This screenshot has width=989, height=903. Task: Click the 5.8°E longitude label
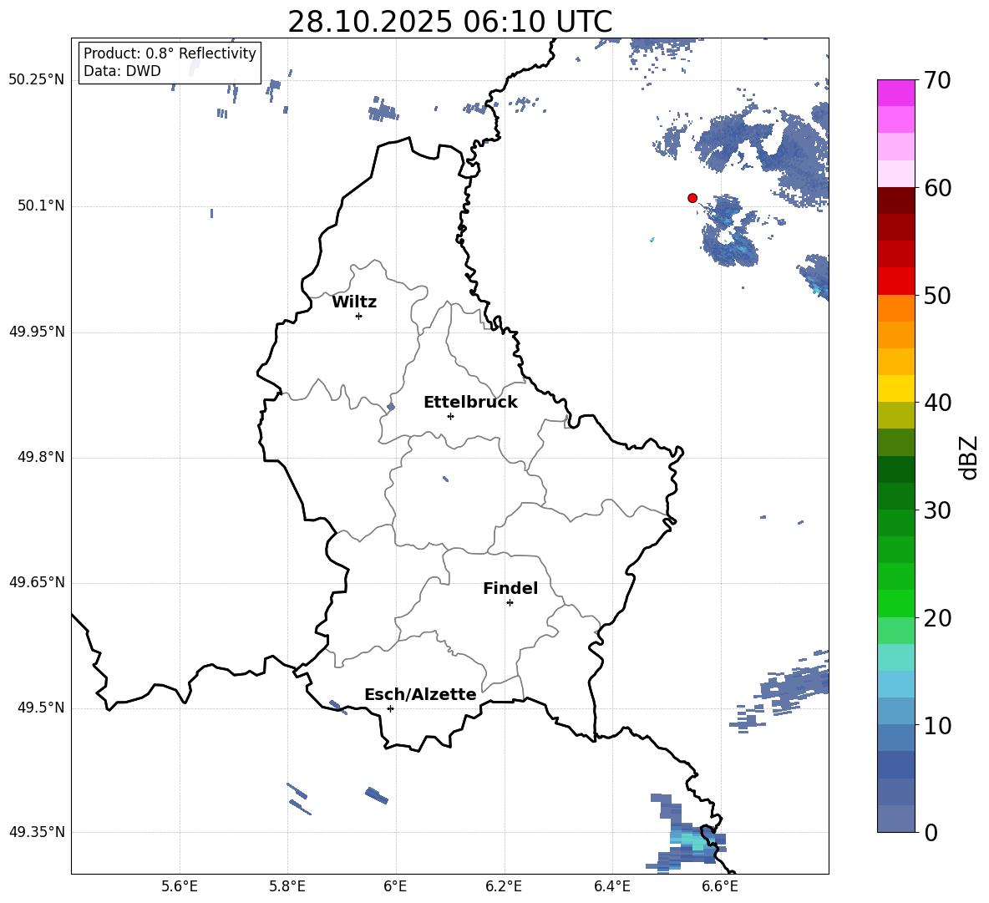click(287, 886)
